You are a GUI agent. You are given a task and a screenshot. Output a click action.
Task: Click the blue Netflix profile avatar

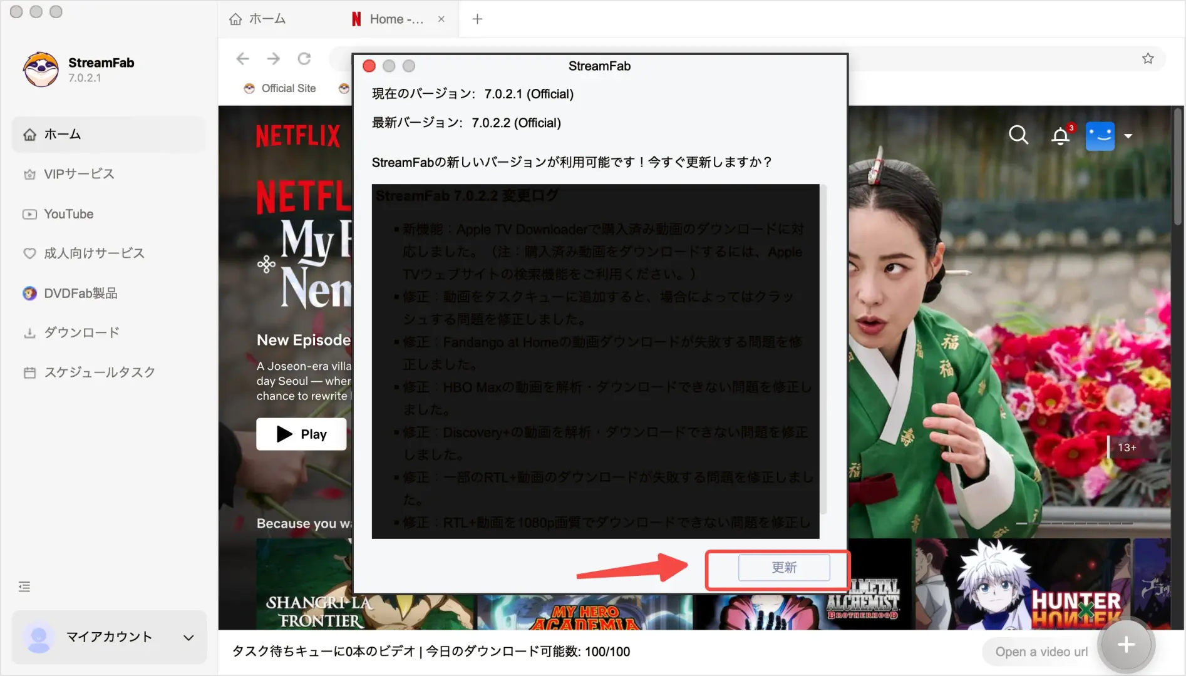[x=1100, y=136]
